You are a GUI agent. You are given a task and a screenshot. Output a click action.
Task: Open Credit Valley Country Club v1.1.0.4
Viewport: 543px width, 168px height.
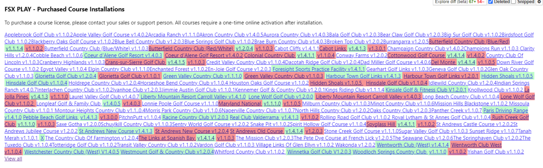(245, 62)
